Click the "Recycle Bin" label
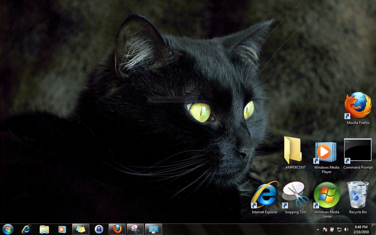 [358, 212]
